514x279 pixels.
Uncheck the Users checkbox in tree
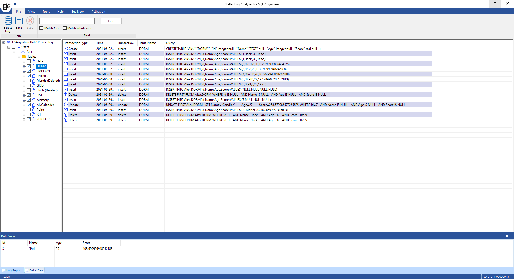(x=13, y=47)
